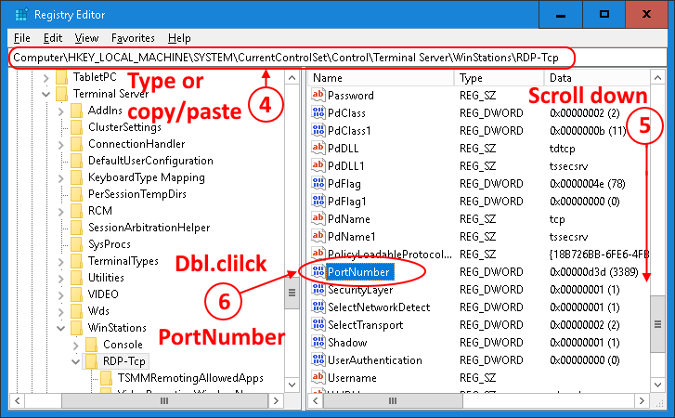This screenshot has width=675, height=418.
Task: Sort values by the Type column header
Action: [x=500, y=78]
